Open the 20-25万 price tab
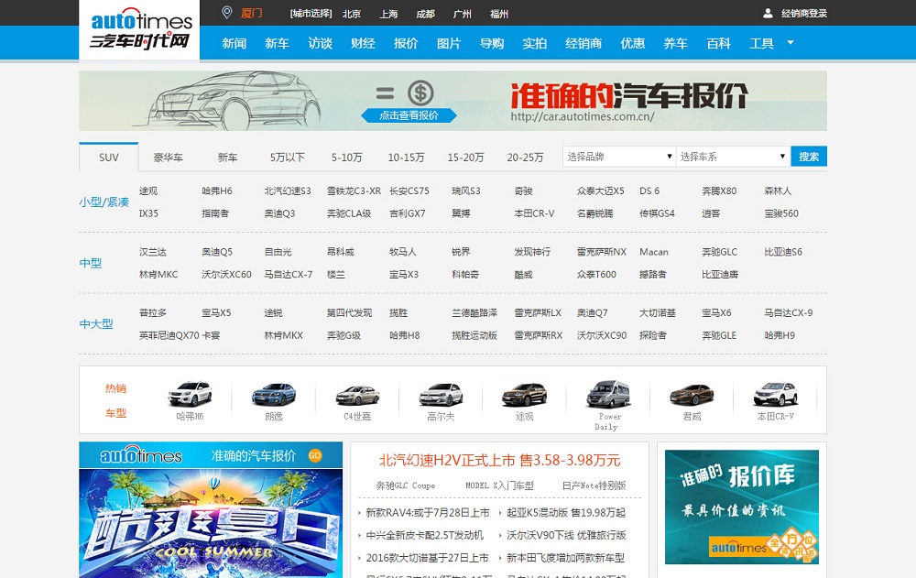 click(x=525, y=158)
